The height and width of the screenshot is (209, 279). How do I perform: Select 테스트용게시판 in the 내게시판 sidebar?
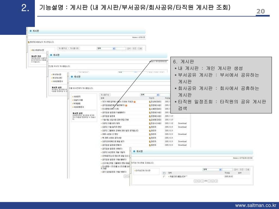(38, 50)
